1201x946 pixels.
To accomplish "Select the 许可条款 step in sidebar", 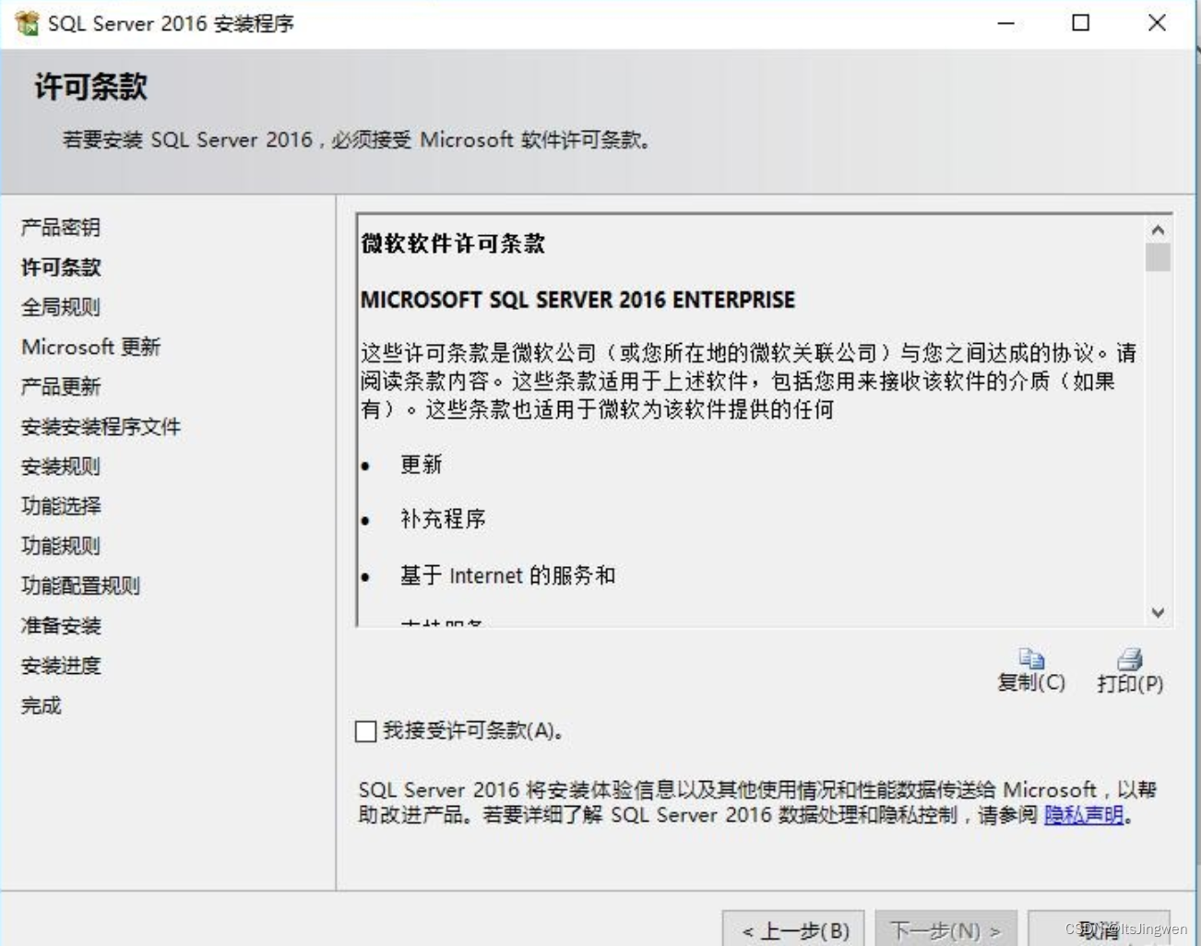I will [61, 267].
